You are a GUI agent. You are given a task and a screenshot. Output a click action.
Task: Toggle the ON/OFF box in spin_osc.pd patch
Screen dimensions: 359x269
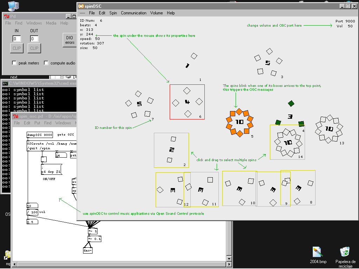(x=44, y=159)
